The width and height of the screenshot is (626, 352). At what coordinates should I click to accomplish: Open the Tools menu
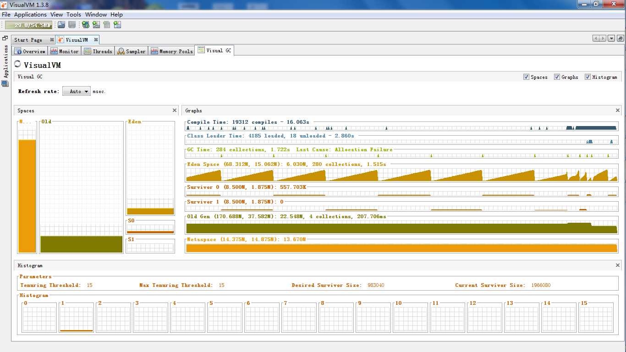tap(74, 15)
